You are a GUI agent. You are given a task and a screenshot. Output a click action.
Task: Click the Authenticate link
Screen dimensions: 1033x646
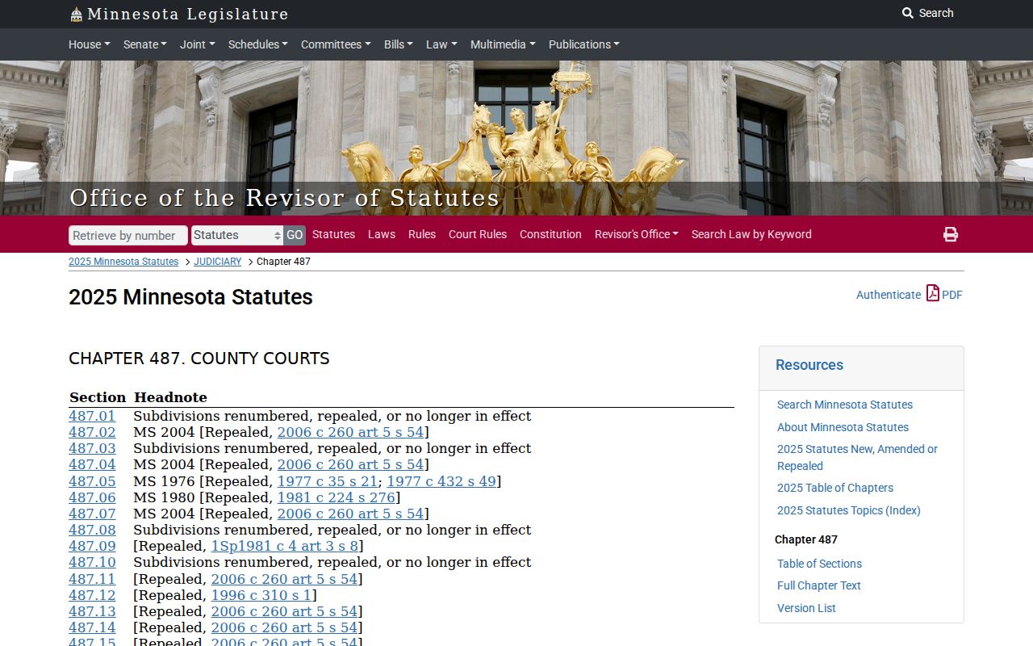tap(889, 295)
